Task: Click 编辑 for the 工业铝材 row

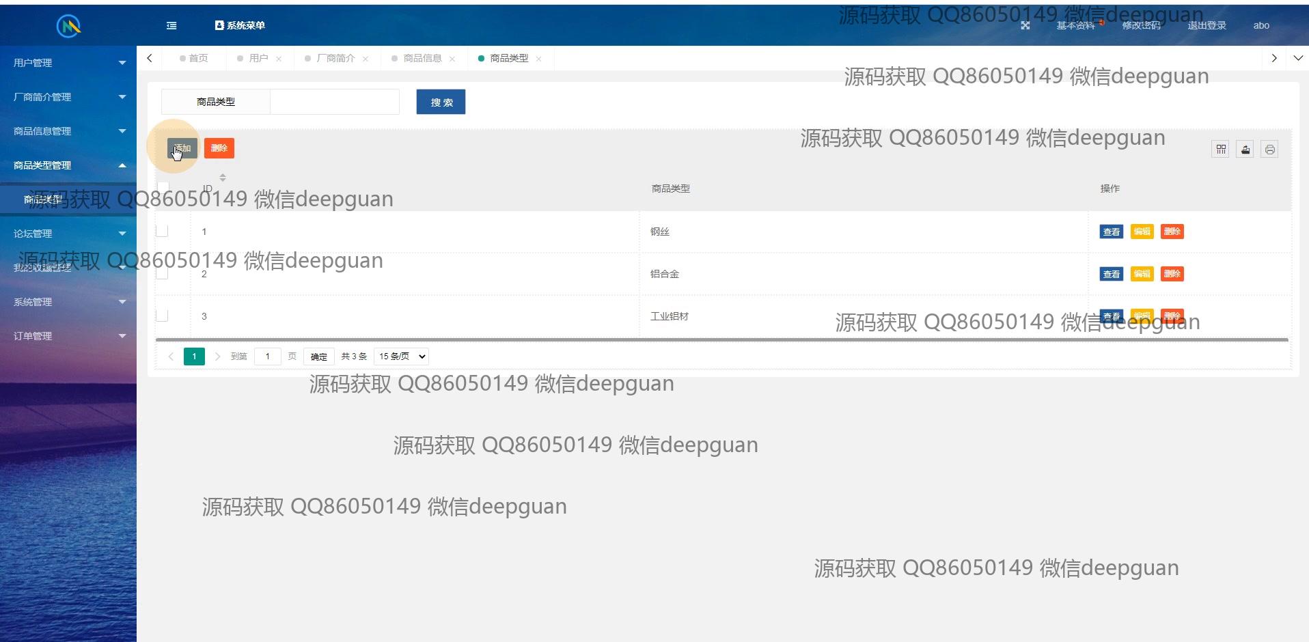Action: point(1142,316)
